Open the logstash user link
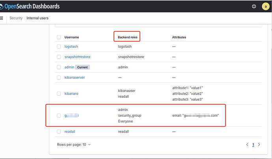272x159 pixels. [71, 47]
